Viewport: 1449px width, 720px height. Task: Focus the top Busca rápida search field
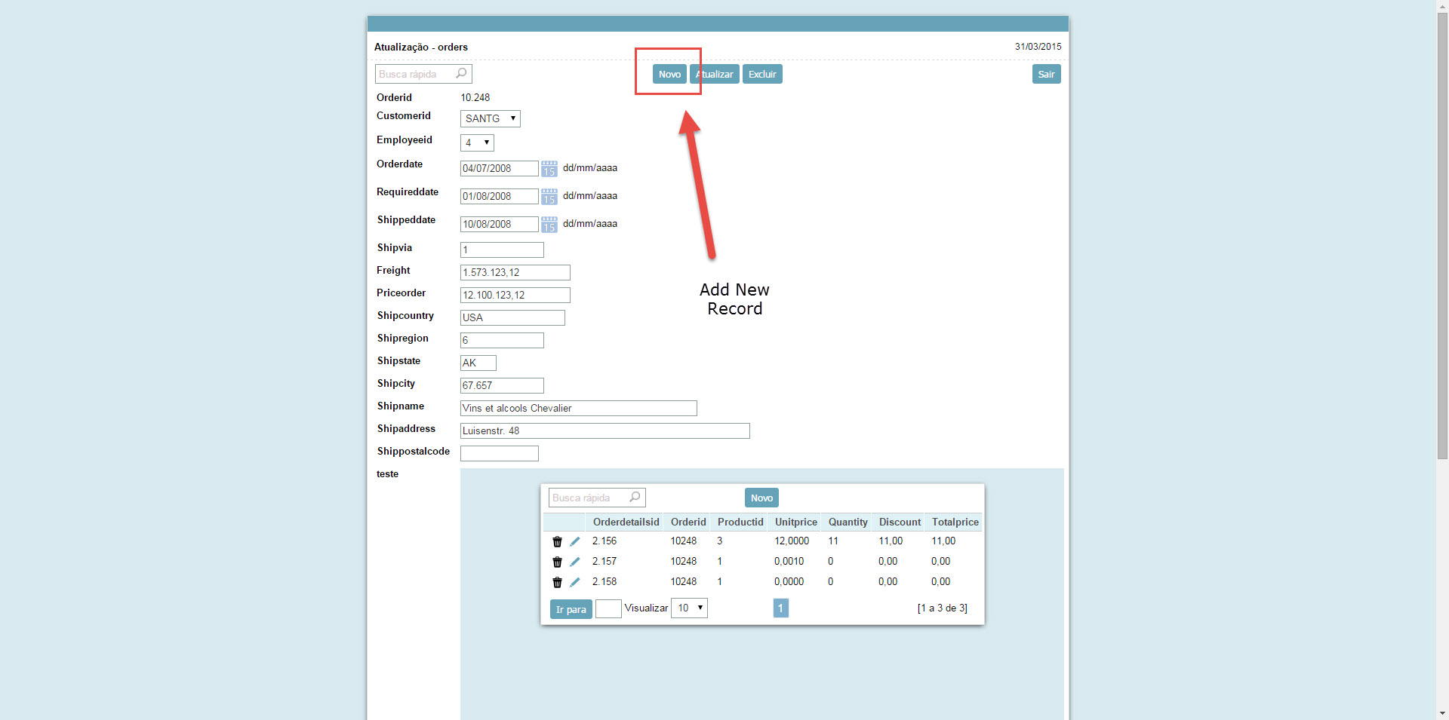423,74
